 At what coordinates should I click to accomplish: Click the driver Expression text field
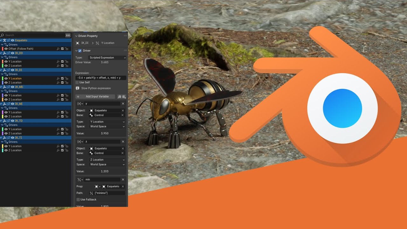tap(101, 78)
